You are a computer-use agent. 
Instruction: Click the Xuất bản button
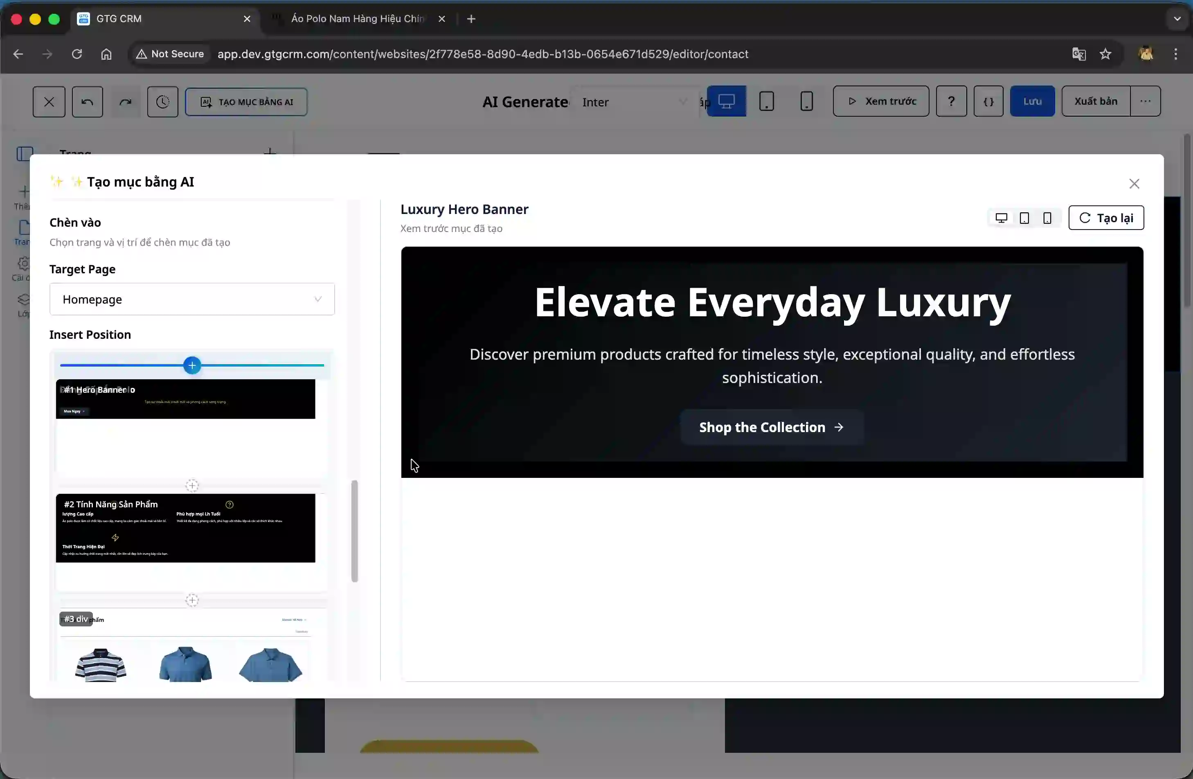pyautogui.click(x=1096, y=101)
